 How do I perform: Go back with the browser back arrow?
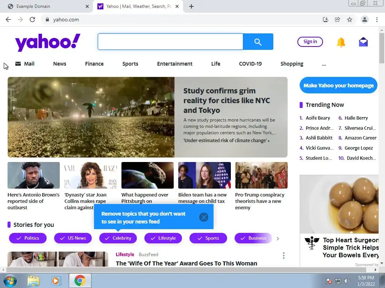(x=8, y=19)
